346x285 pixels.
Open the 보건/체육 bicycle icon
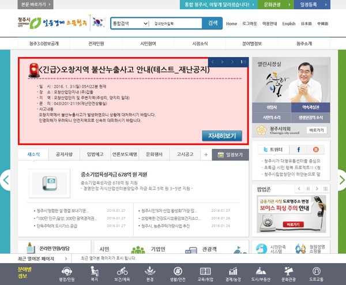(x=122, y=274)
